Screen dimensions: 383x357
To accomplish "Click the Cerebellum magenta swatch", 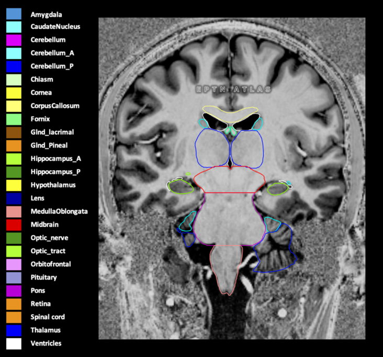I will click(x=14, y=40).
